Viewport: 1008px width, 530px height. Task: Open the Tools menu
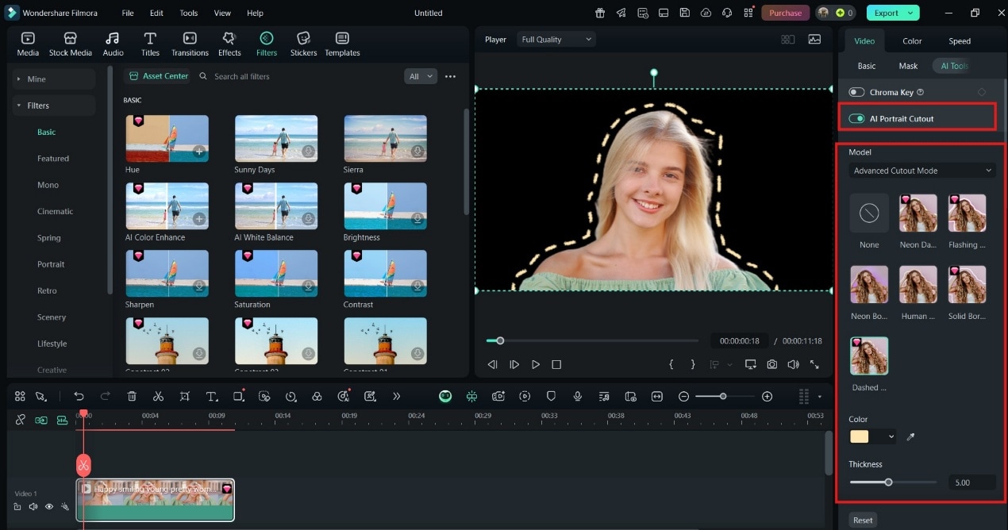tap(189, 13)
